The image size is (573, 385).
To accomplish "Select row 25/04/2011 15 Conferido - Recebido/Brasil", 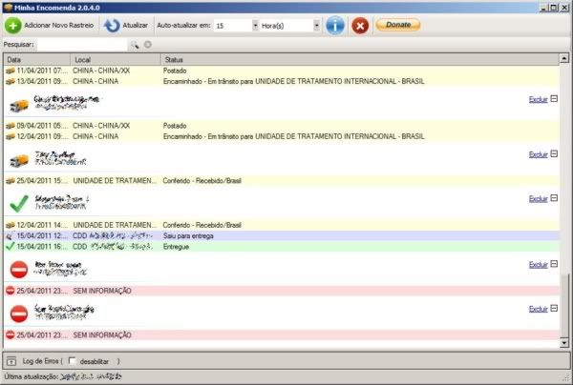I will click(x=282, y=181).
